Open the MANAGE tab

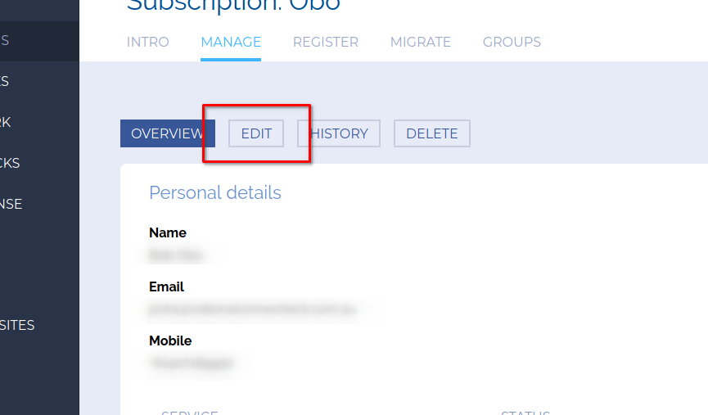click(x=231, y=42)
